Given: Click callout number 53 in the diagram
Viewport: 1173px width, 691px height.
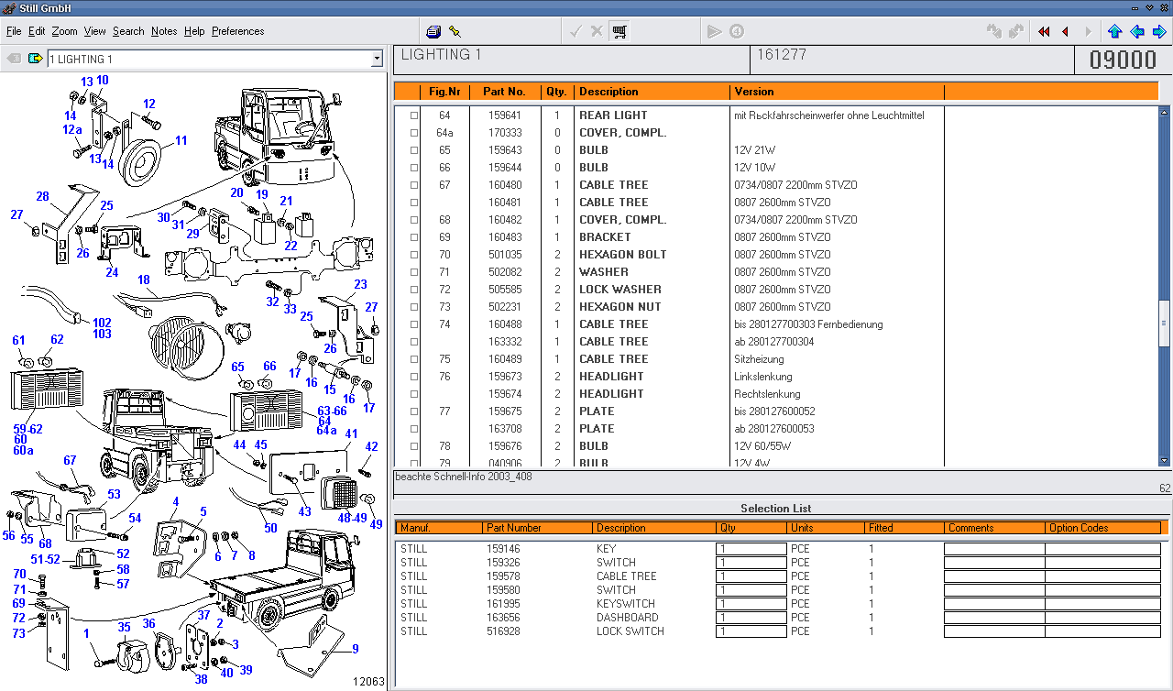Looking at the screenshot, I should tap(114, 494).
